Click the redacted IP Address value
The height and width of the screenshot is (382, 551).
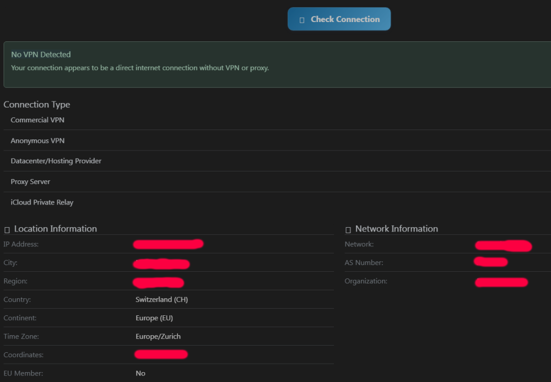(169, 244)
